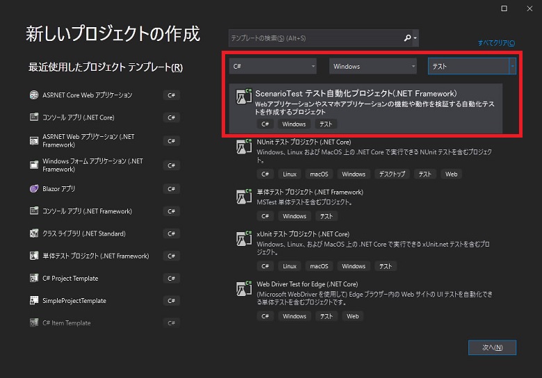
Task: Close the new project dialog
Action: click(x=529, y=8)
